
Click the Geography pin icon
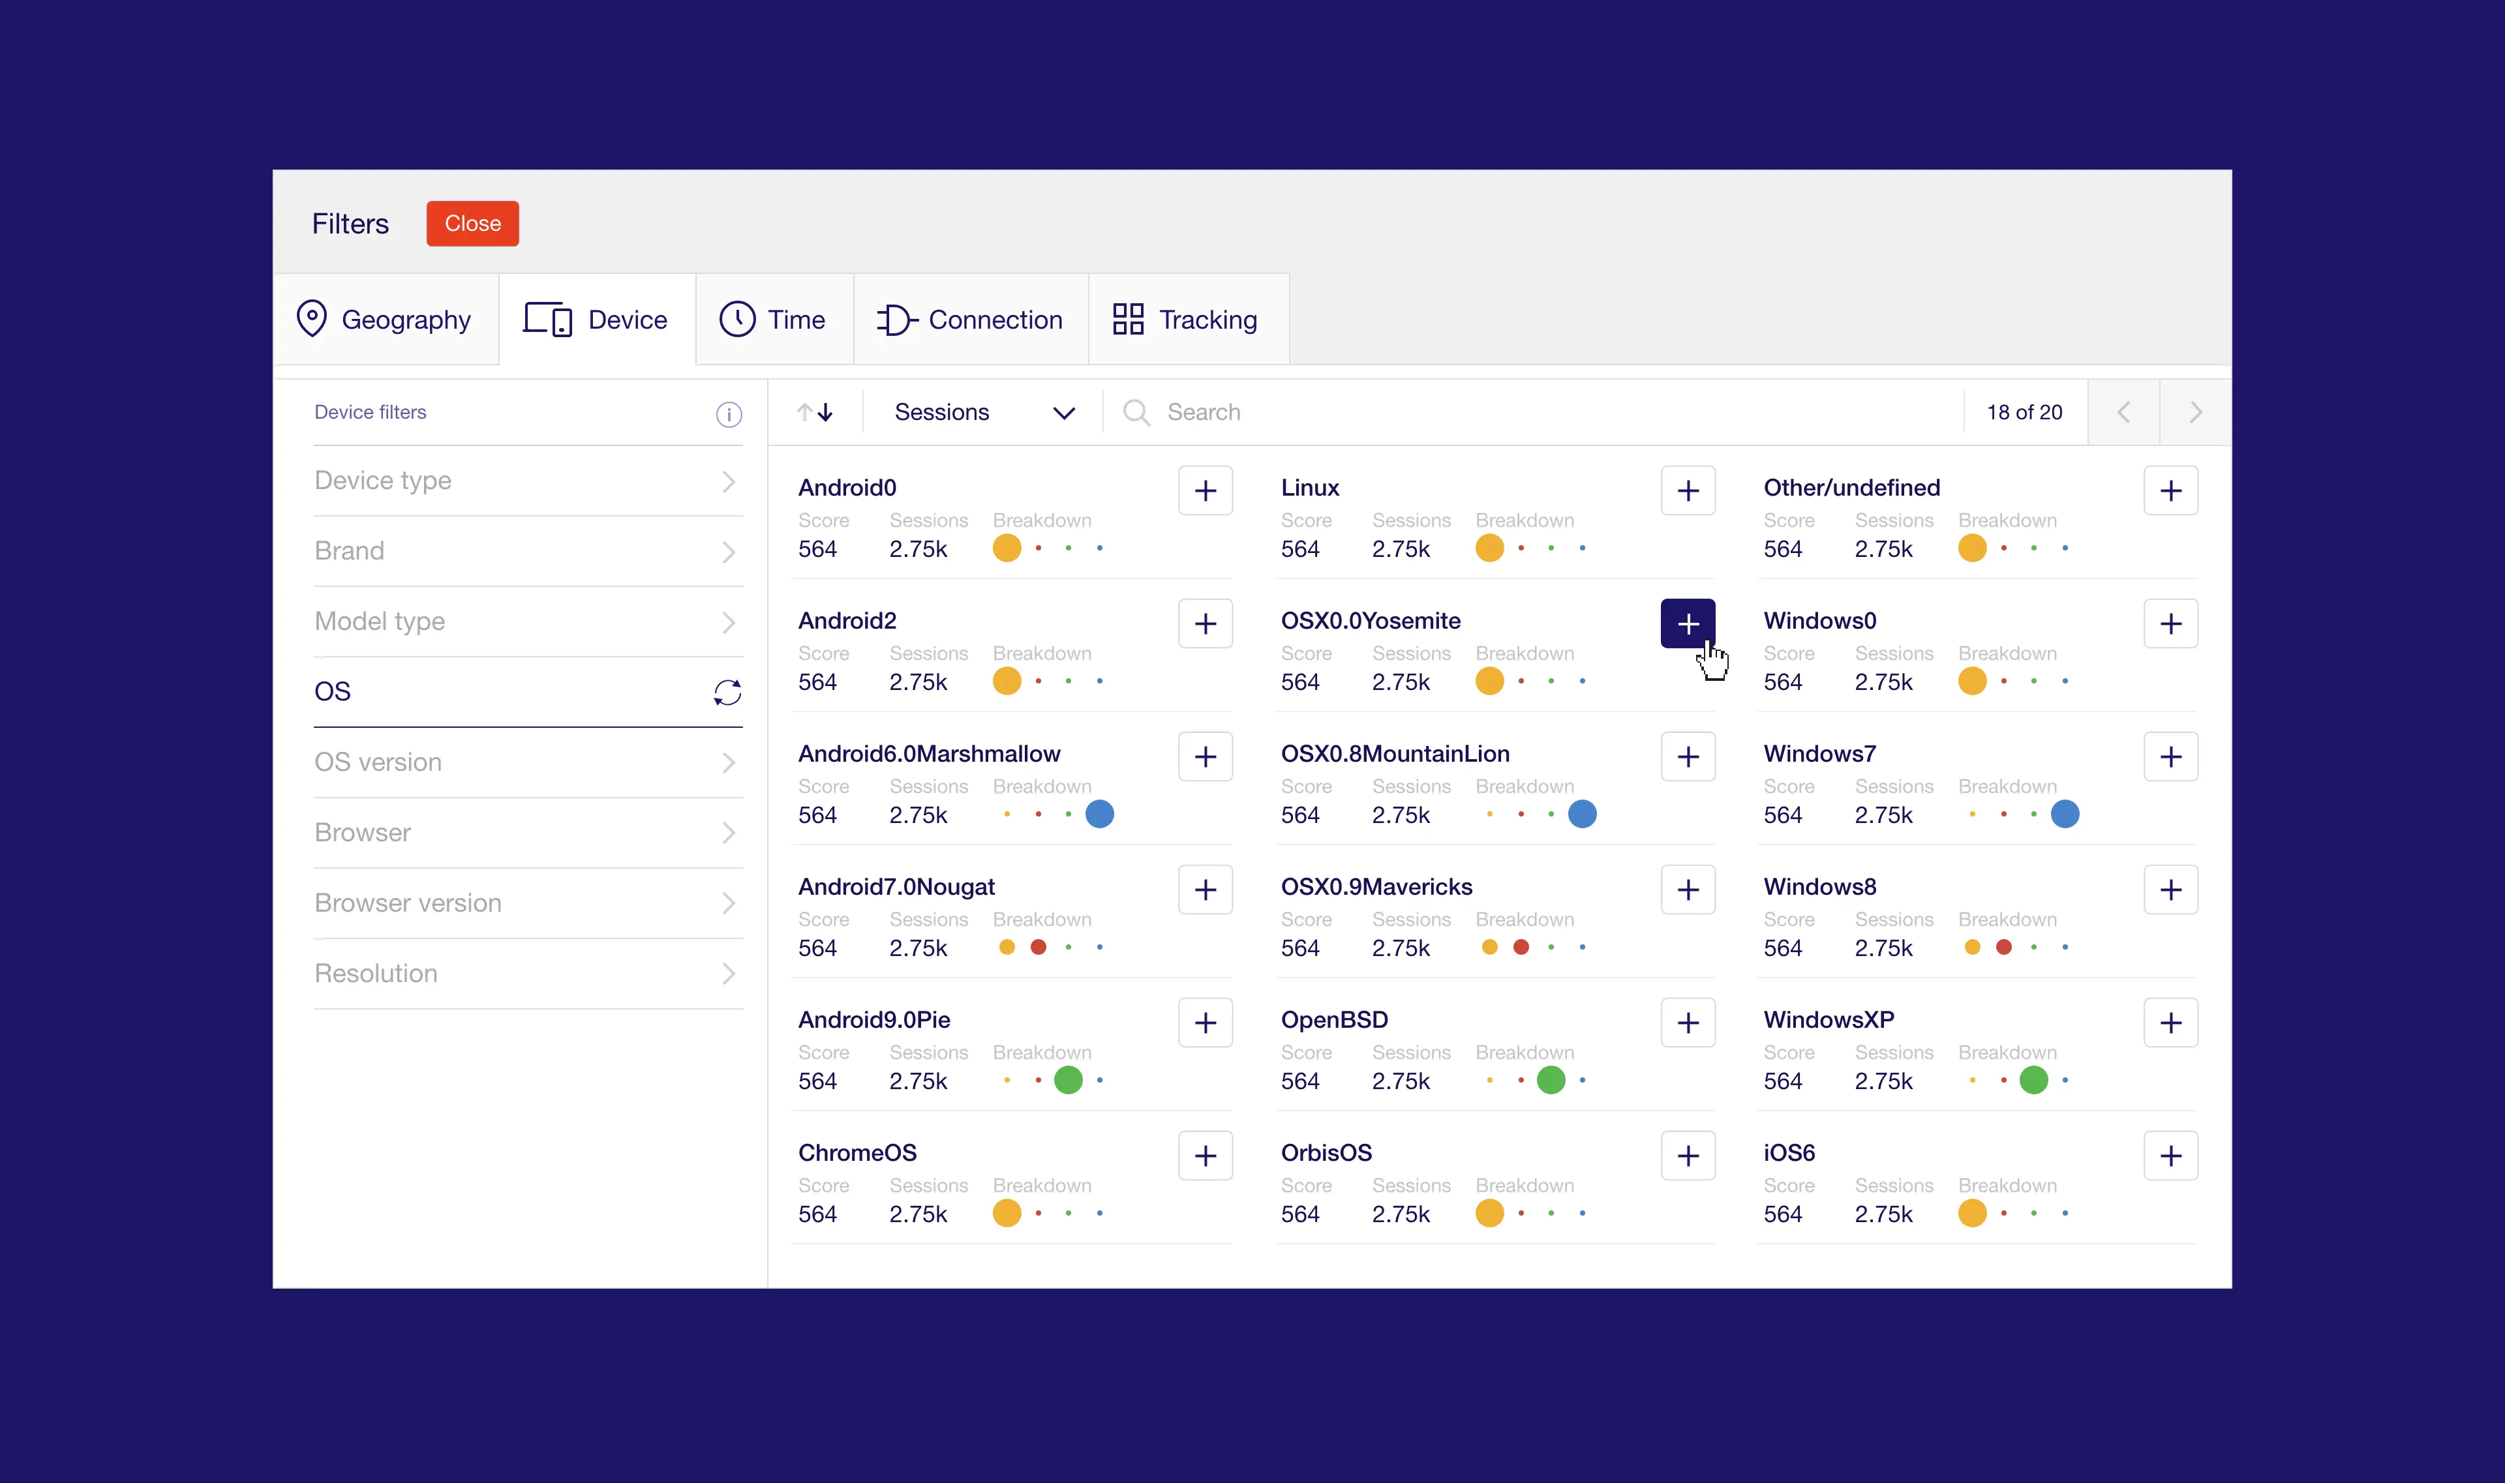pyautogui.click(x=311, y=318)
